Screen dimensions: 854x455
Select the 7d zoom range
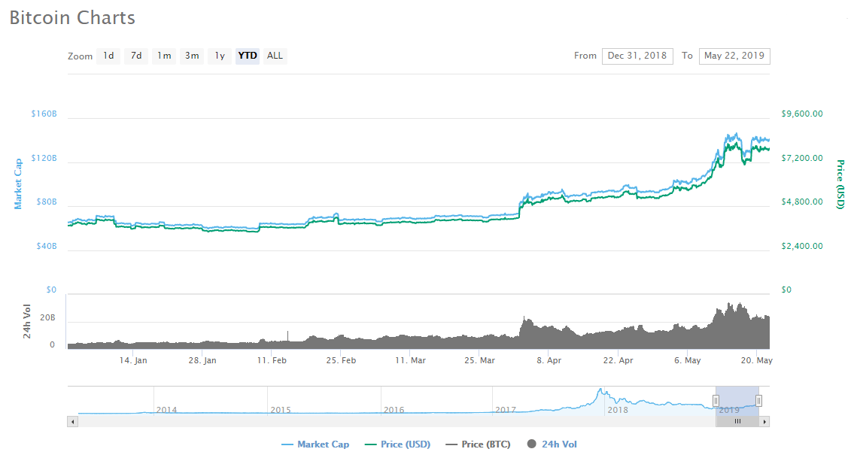point(136,56)
